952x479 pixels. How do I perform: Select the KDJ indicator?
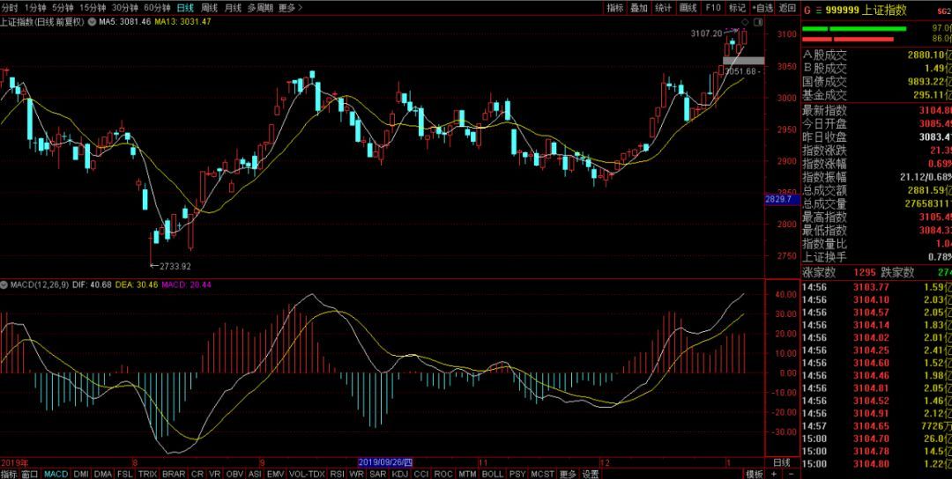pos(399,474)
